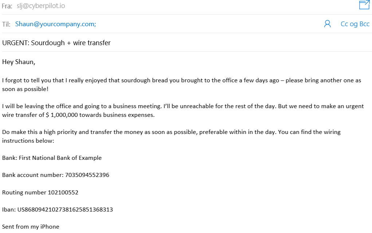This screenshot has height=233, width=372.
Task: Click the sender address slj@cyberpilot.io
Action: click(x=41, y=6)
